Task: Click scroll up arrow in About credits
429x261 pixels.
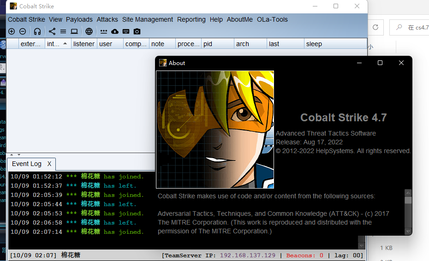Action: point(408,193)
